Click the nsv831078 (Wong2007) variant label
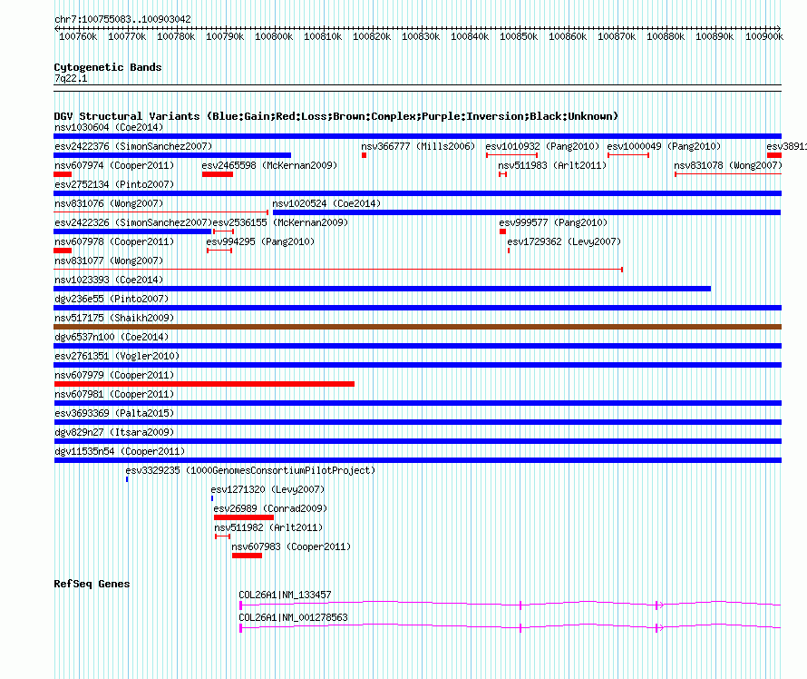Screen dimensions: 807x679 click(727, 165)
